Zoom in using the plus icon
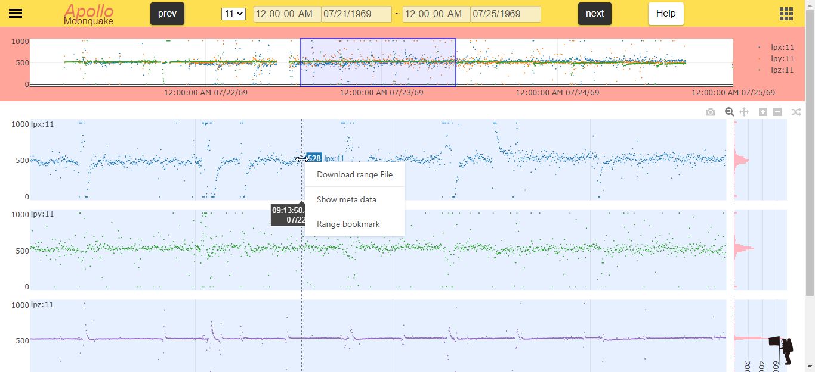This screenshot has width=815, height=372. (762, 112)
